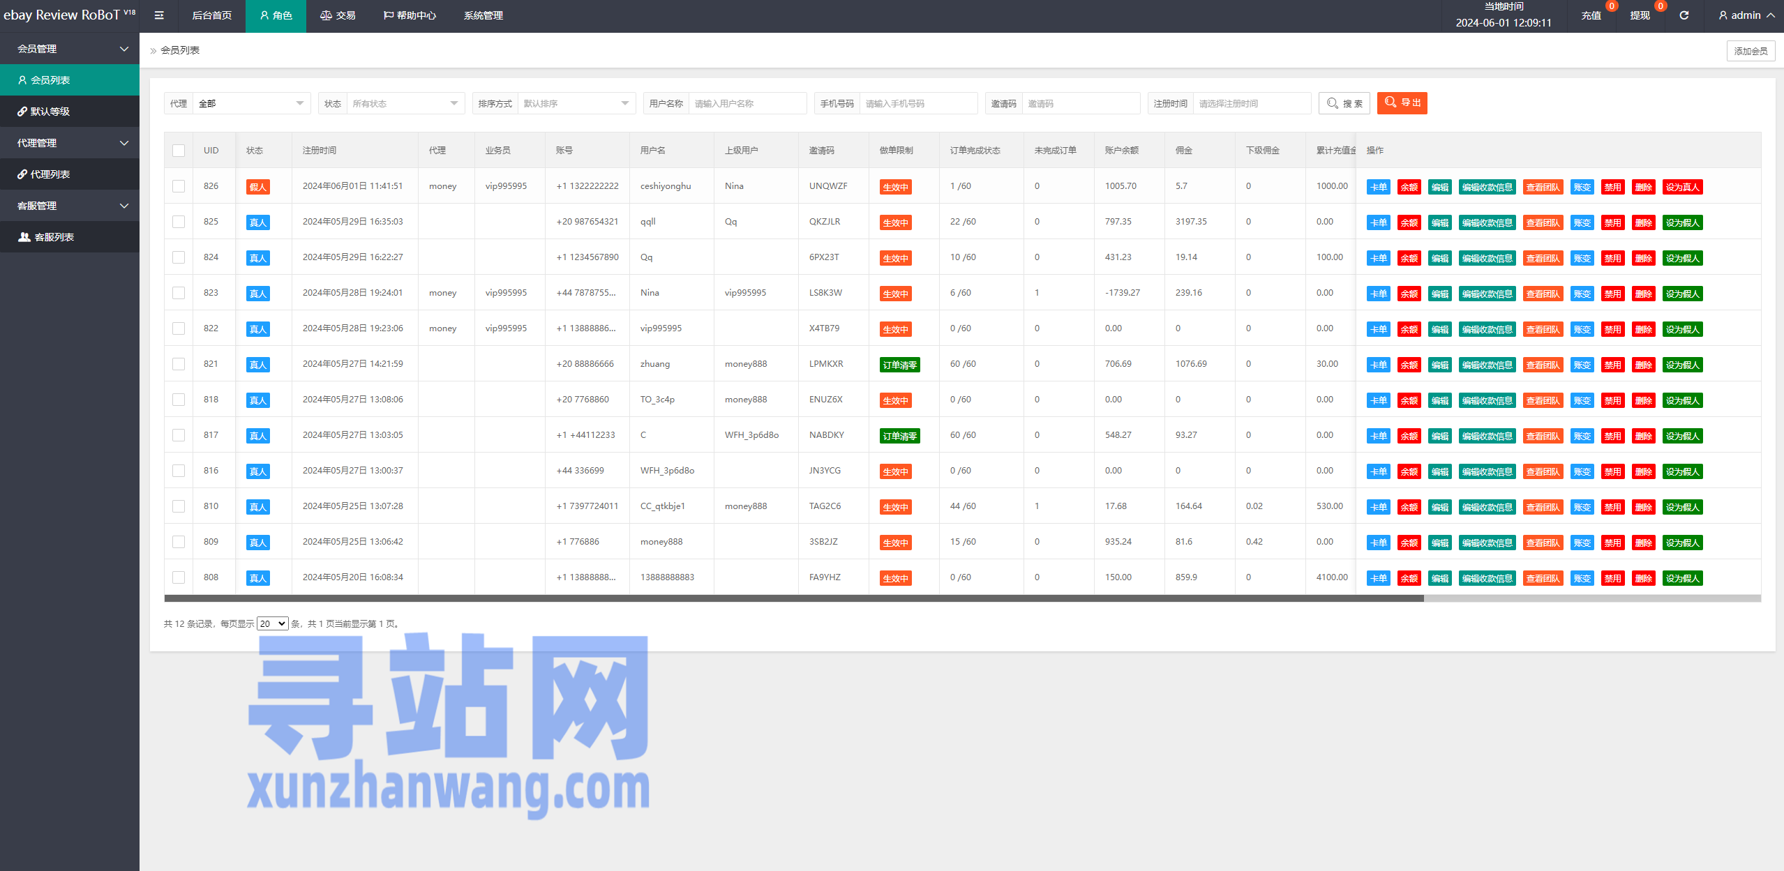Click 卡单 button for UID 826
The image size is (1784, 871).
point(1379,187)
